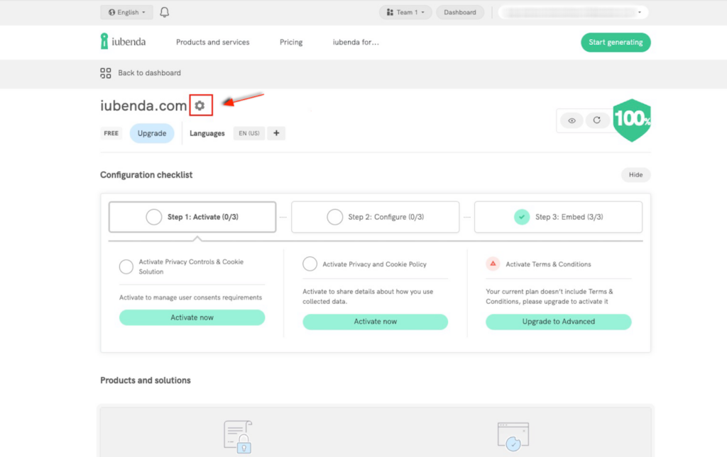727x457 pixels.
Task: Click the notification bell icon
Action: pos(165,12)
